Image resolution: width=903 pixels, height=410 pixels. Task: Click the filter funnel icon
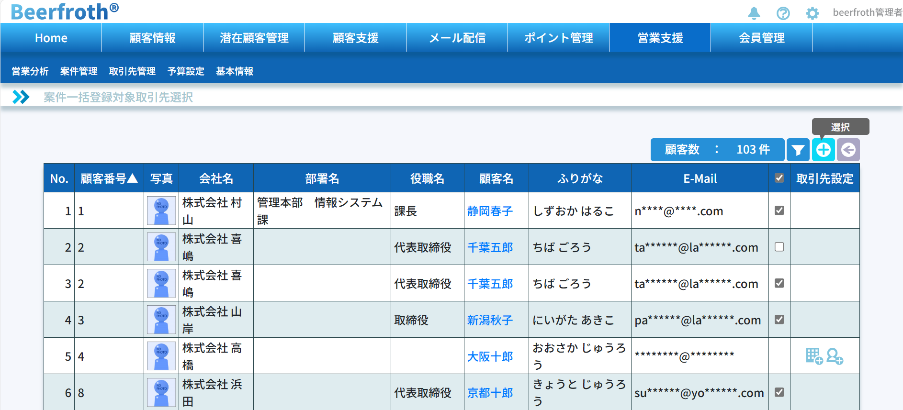pyautogui.click(x=798, y=150)
